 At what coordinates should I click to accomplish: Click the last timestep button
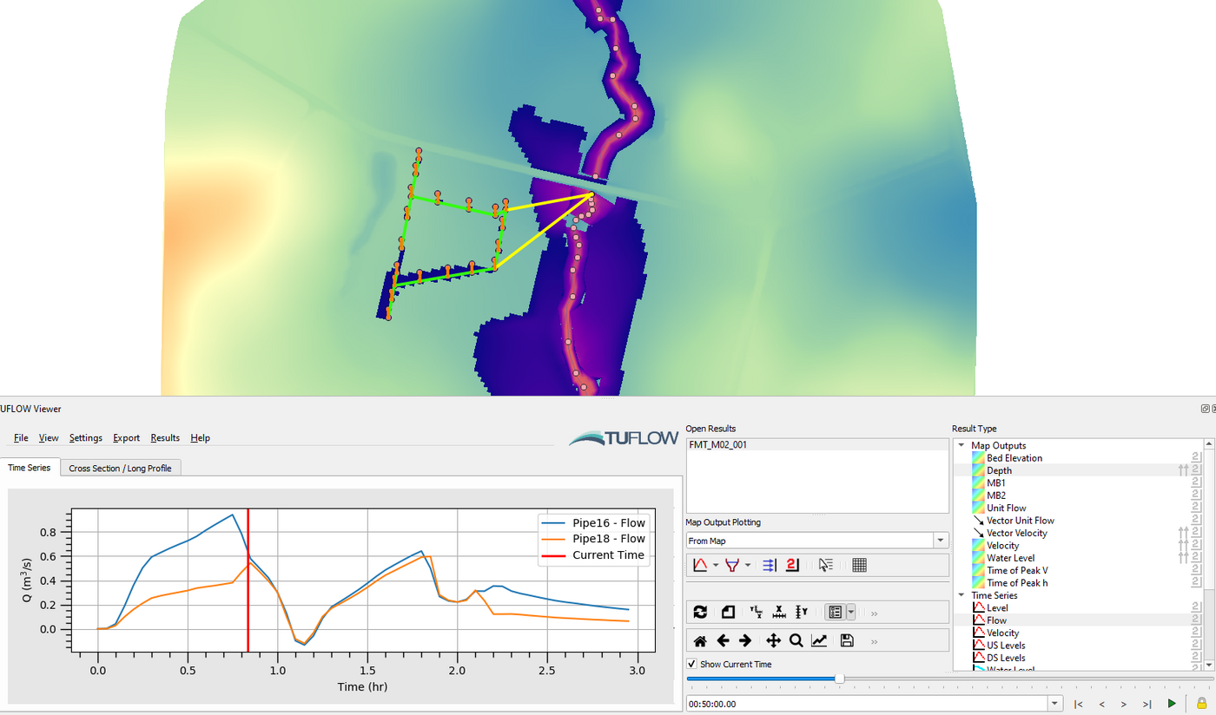(1146, 704)
